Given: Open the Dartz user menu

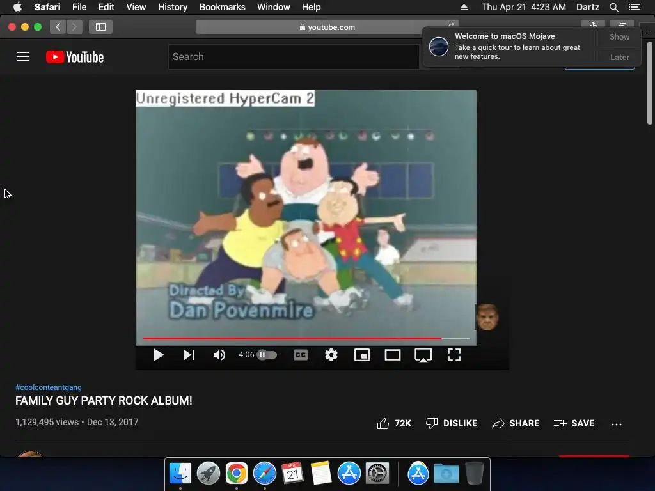Looking at the screenshot, I should pyautogui.click(x=587, y=7).
